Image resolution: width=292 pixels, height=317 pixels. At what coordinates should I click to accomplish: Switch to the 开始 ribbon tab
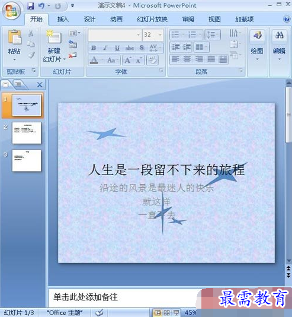(36, 19)
